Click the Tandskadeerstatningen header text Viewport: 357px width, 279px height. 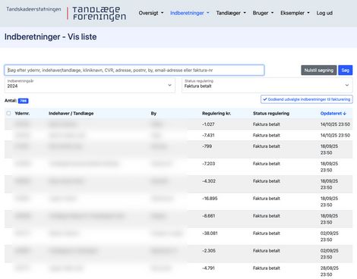coord(33,9)
